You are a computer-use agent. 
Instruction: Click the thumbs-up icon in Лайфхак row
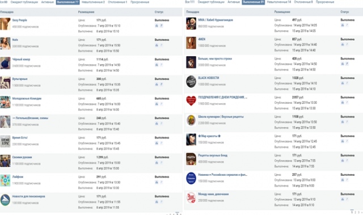point(157,182)
